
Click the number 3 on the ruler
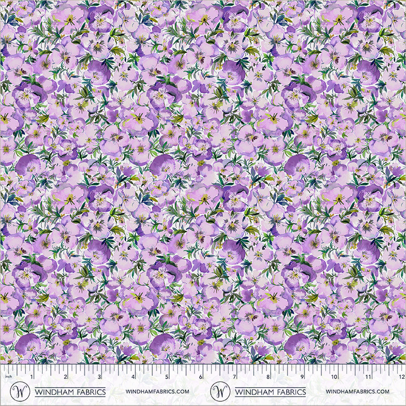[100, 377]
